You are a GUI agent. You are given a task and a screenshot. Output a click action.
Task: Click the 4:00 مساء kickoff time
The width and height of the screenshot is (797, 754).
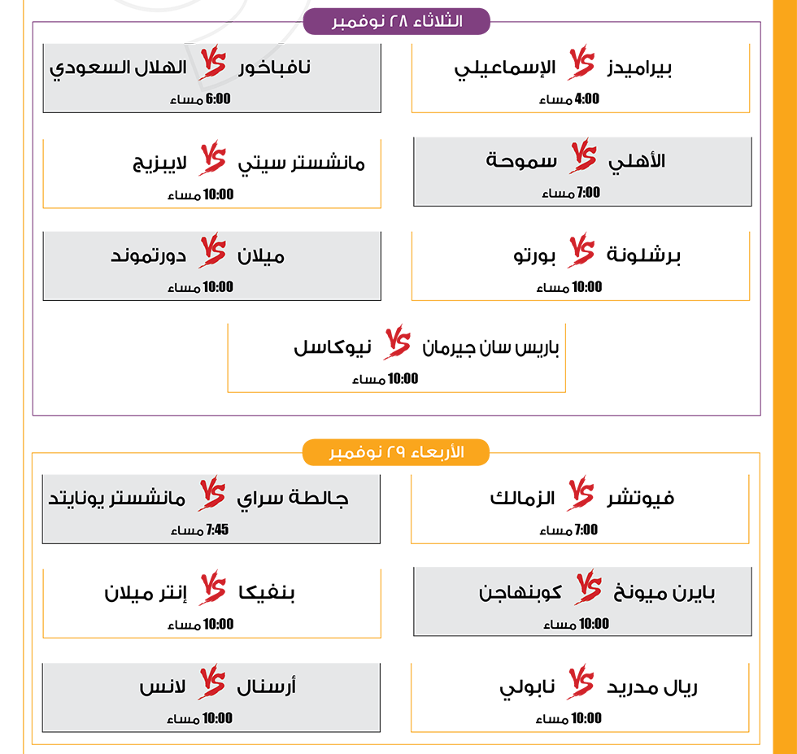pyautogui.click(x=569, y=99)
